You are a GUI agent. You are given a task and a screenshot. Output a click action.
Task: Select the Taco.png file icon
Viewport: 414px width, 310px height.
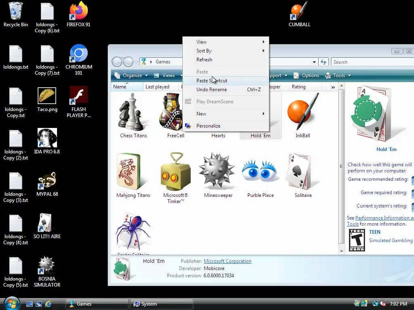(x=47, y=99)
